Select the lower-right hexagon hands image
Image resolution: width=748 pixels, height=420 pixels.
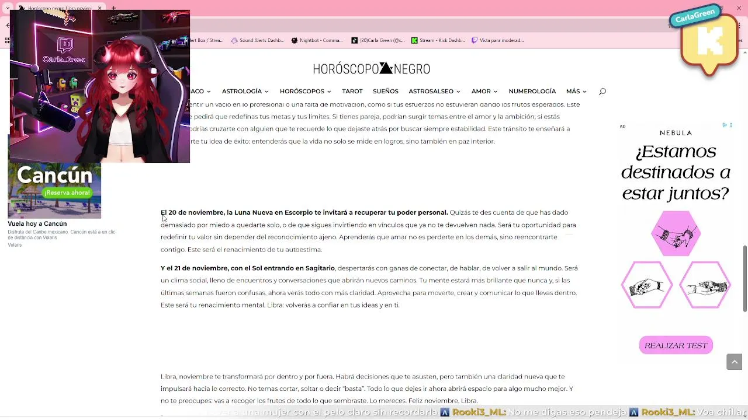(x=705, y=285)
